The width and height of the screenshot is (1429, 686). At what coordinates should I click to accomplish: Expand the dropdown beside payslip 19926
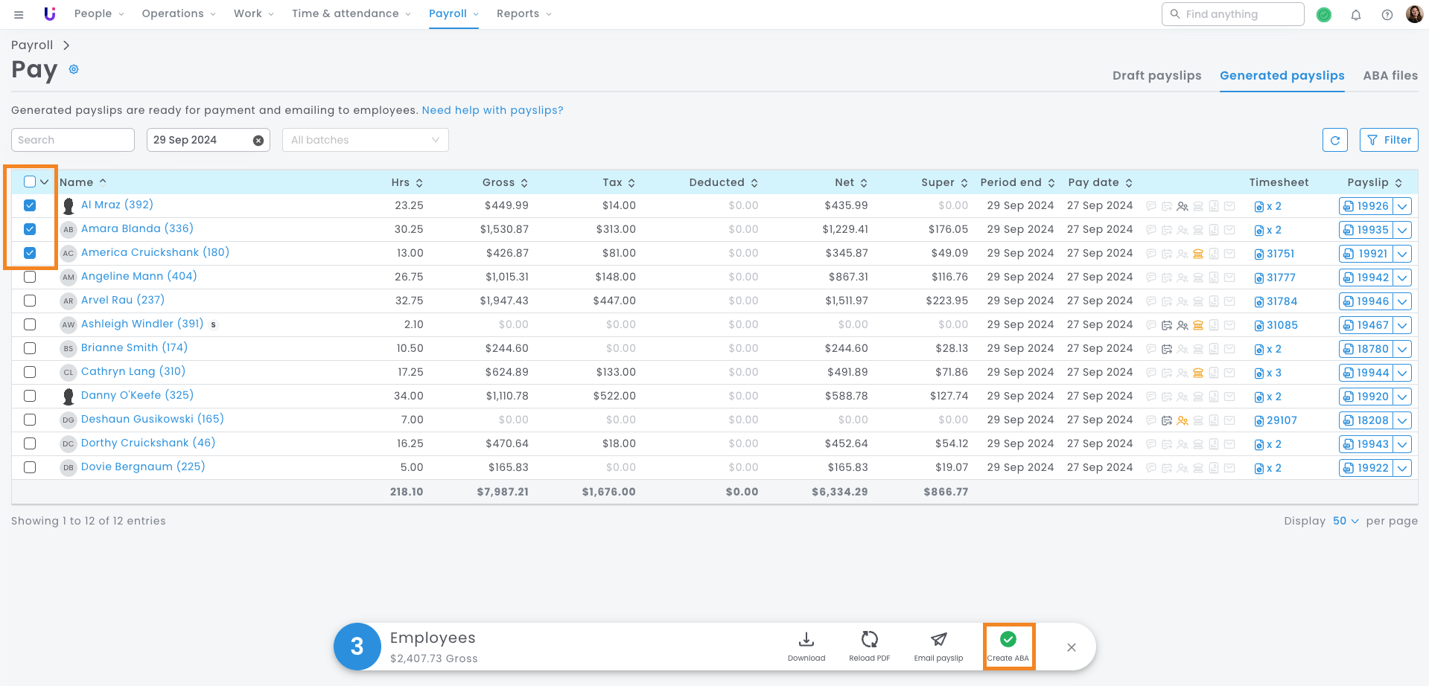[1402, 206]
